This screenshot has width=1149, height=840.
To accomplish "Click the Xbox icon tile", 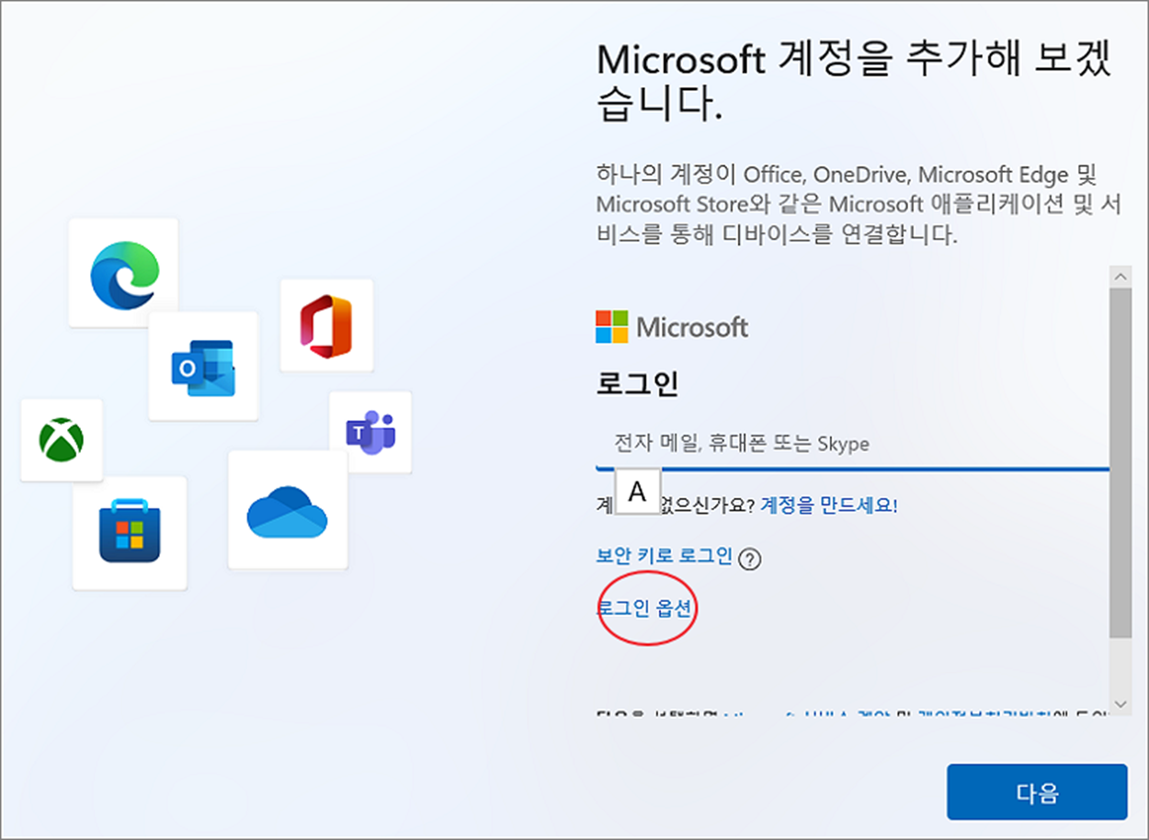I will (62, 440).
